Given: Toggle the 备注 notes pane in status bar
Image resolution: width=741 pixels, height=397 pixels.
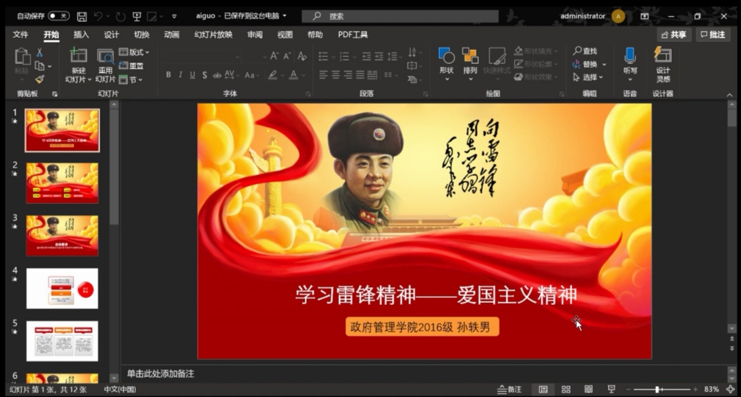Looking at the screenshot, I should [509, 389].
